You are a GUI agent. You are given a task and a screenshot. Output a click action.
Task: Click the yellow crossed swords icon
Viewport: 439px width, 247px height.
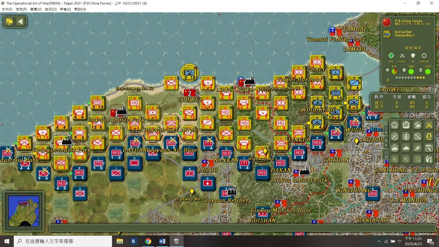click(x=429, y=125)
